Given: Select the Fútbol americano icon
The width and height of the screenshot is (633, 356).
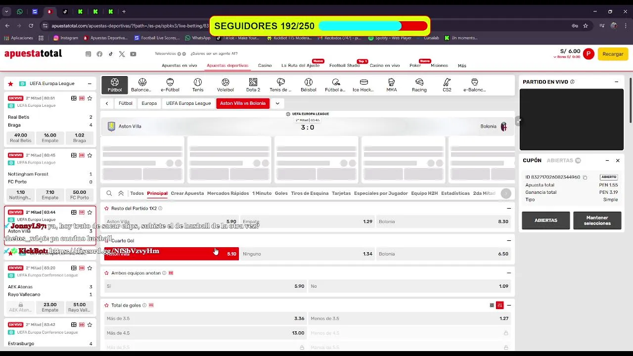Looking at the screenshot, I should [x=336, y=85].
